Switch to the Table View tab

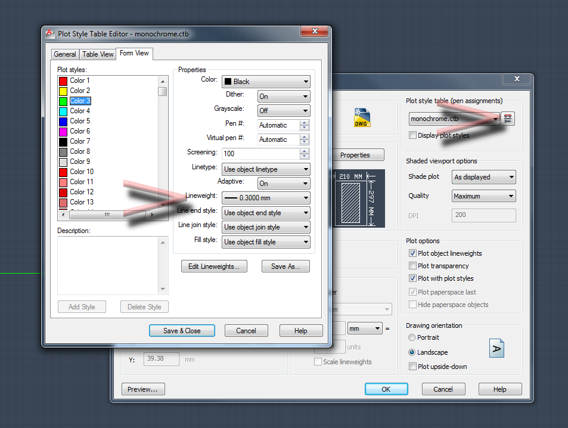click(x=98, y=54)
